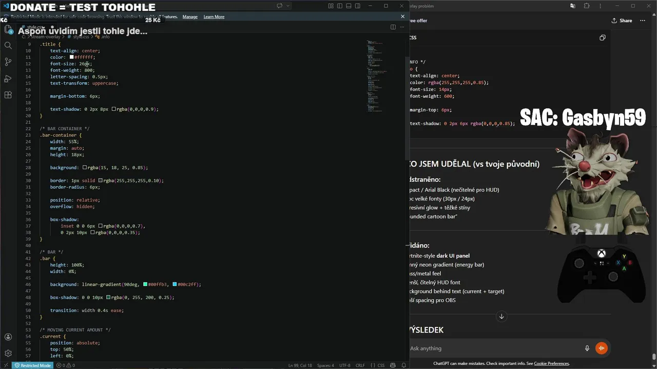Image resolution: width=657 pixels, height=369 pixels.
Task: Toggle the bottom panel visibility
Action: point(349,6)
